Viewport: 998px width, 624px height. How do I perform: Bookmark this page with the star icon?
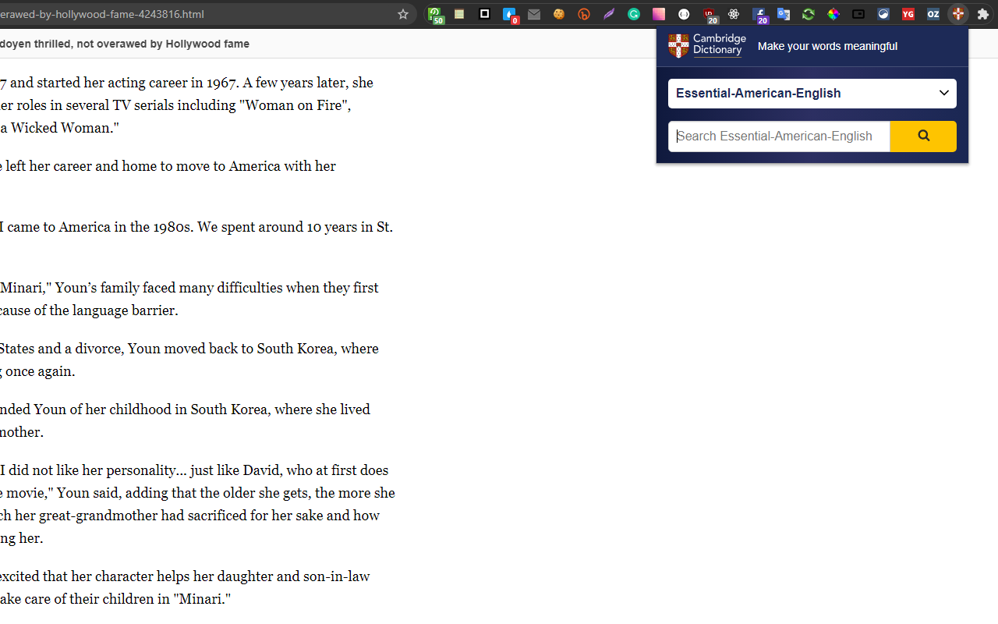[403, 14]
